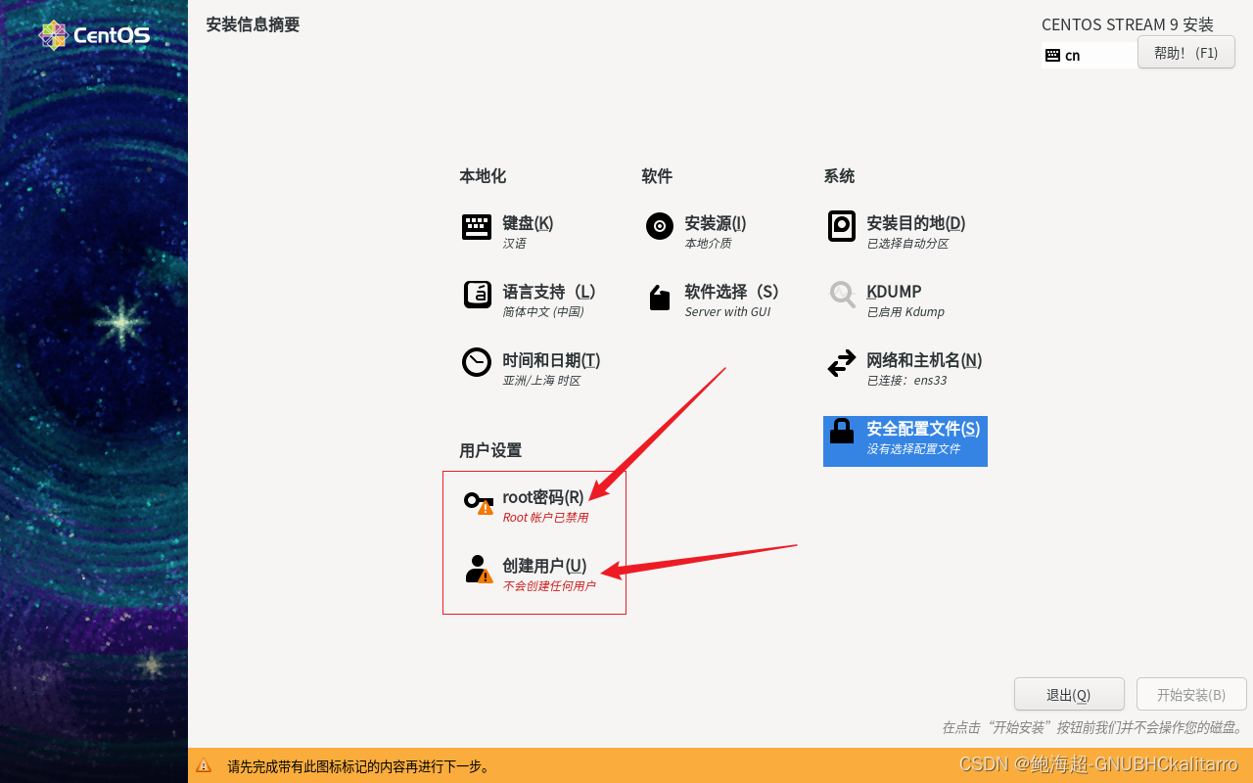Open the 键盘(K) keyboard settings icon
Image resolution: width=1253 pixels, height=783 pixels.
[477, 226]
